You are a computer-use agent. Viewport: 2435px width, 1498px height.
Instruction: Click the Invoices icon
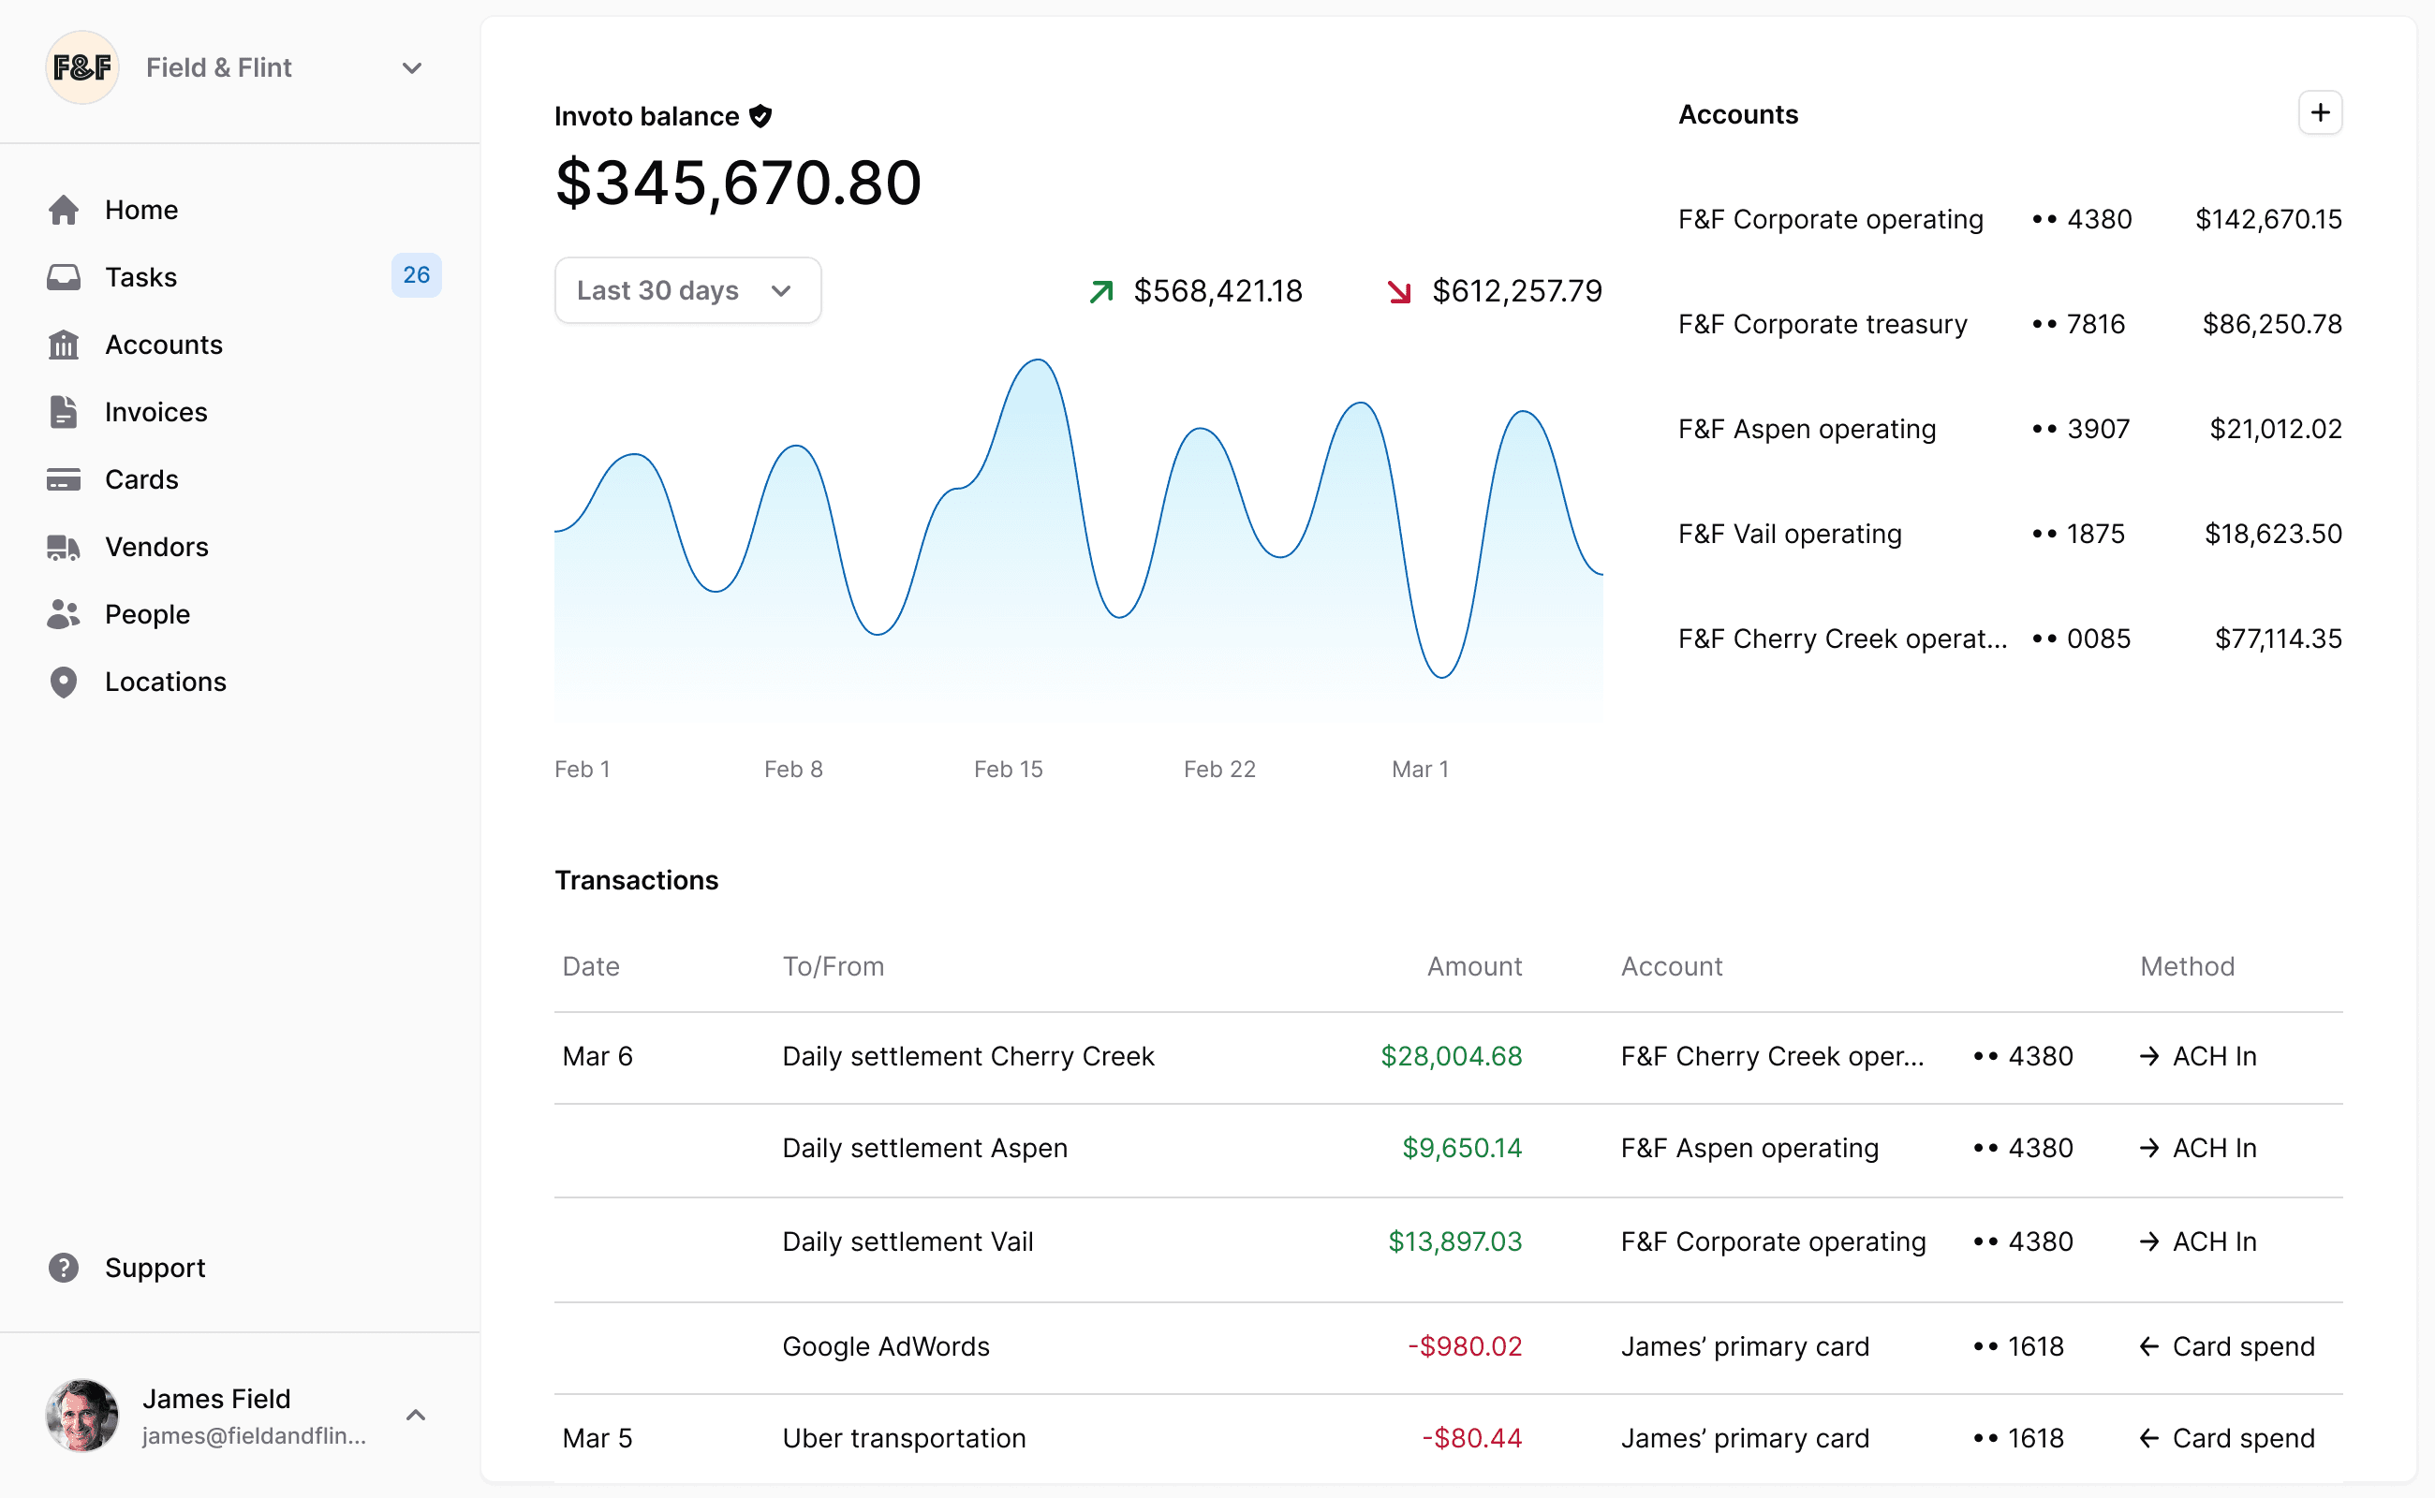tap(65, 411)
